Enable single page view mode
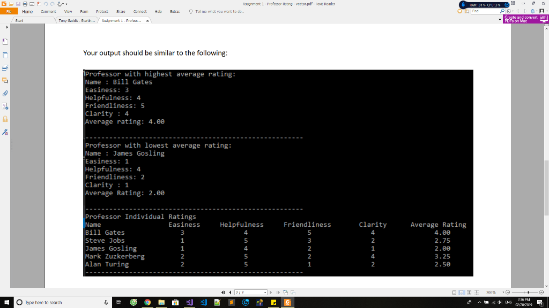This screenshot has height=308, width=549. [x=454, y=292]
